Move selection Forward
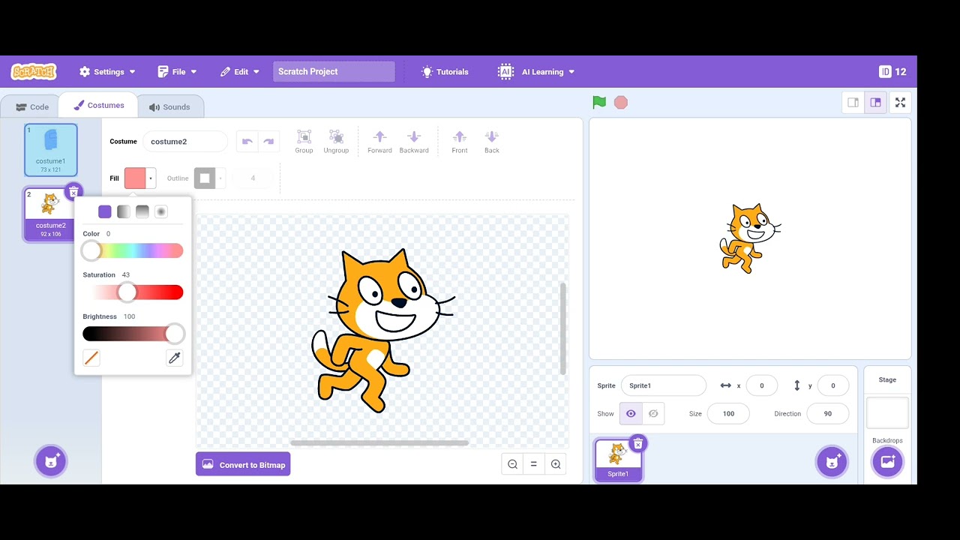This screenshot has height=540, width=960. [x=379, y=141]
